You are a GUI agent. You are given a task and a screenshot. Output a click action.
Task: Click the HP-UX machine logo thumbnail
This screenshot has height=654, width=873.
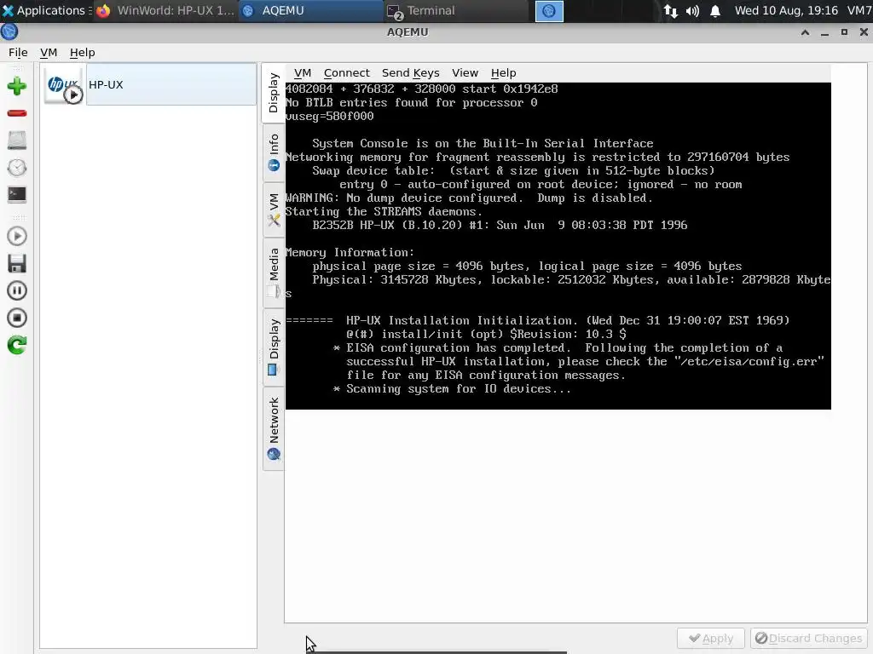64,85
